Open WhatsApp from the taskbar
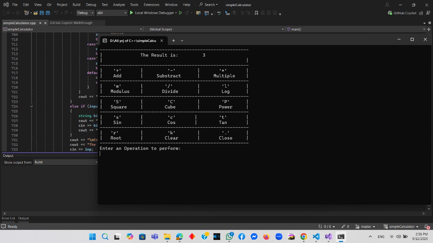This screenshot has height=243, width=433. tap(229, 237)
